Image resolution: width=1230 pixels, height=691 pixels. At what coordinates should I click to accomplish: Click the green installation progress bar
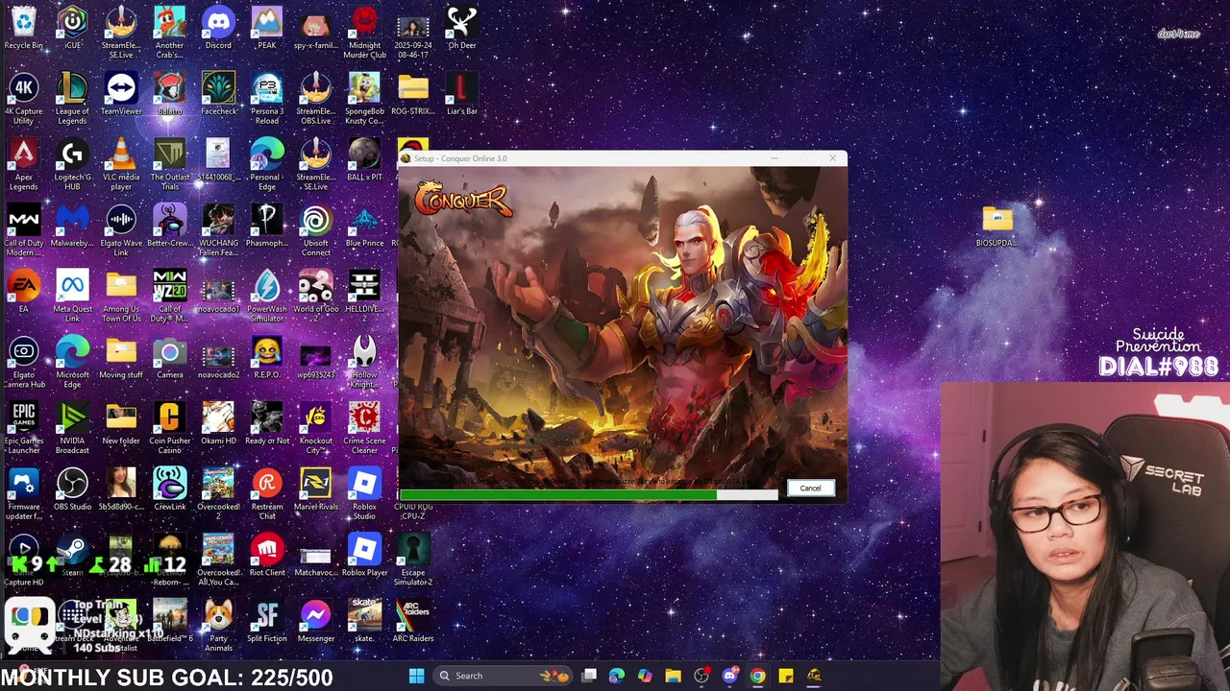pos(588,495)
